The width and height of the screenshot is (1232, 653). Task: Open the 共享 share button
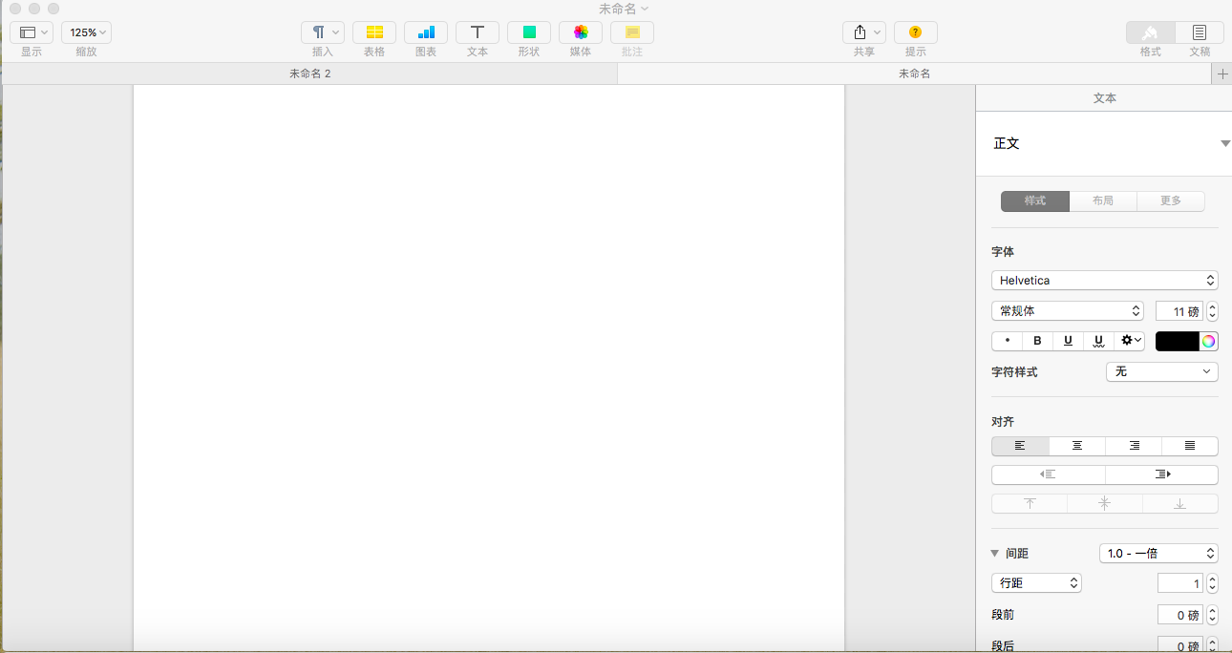click(864, 32)
